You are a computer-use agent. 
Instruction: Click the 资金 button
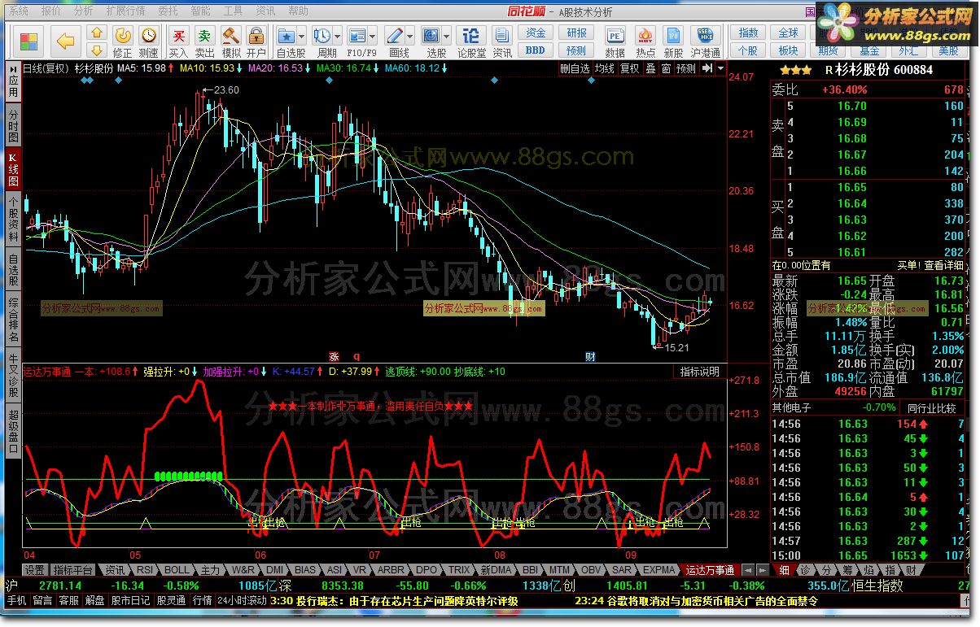click(536, 33)
